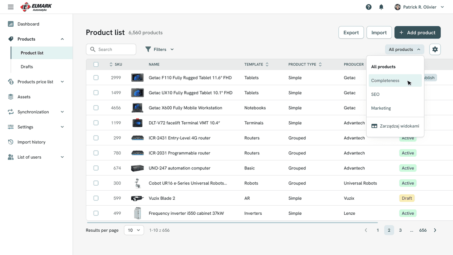Image resolution: width=453 pixels, height=255 pixels.
Task: Go to previous page arrow
Action: point(365,230)
